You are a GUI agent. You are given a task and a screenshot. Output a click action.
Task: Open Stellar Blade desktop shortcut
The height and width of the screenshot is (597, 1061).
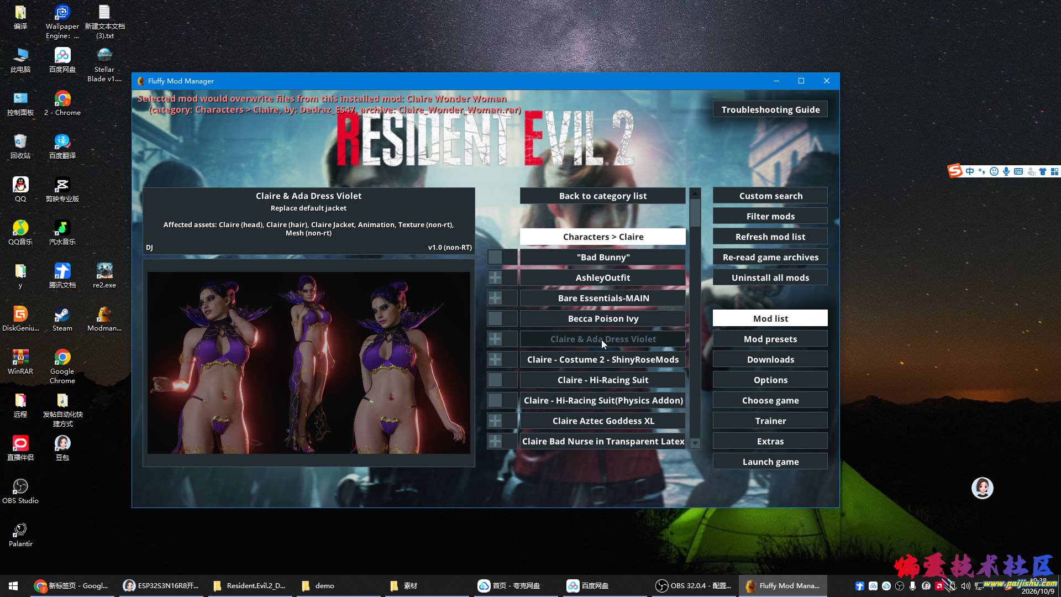coord(104,65)
